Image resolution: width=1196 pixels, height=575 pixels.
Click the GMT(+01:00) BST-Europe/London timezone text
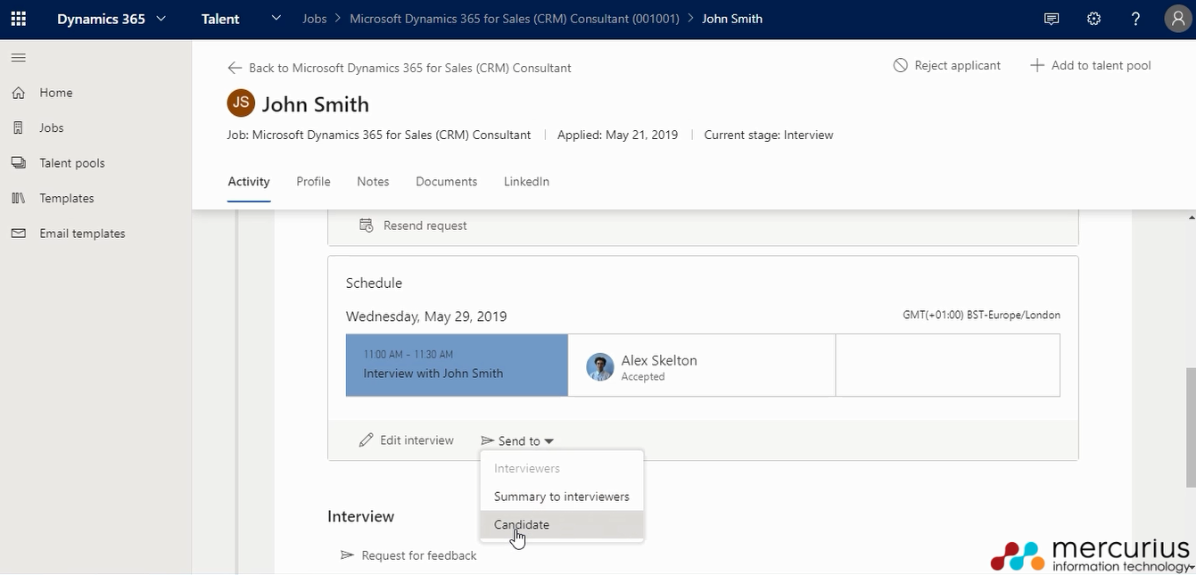(981, 316)
